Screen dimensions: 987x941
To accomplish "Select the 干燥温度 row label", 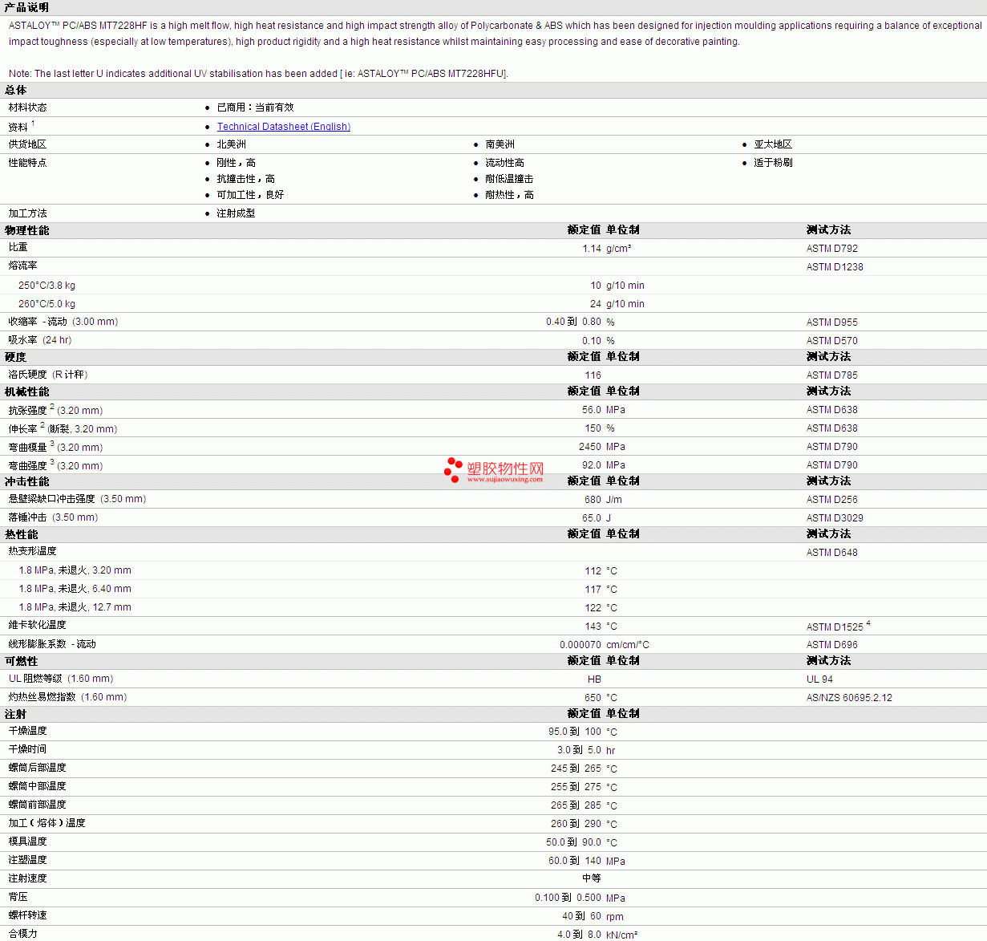I will coord(27,731).
